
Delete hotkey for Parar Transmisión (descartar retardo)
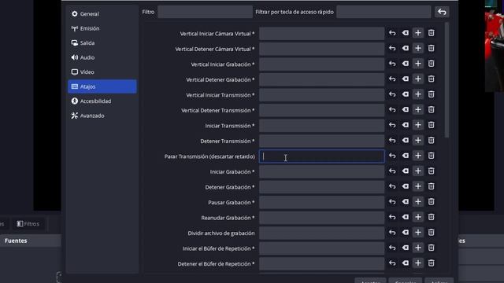pyautogui.click(x=431, y=156)
